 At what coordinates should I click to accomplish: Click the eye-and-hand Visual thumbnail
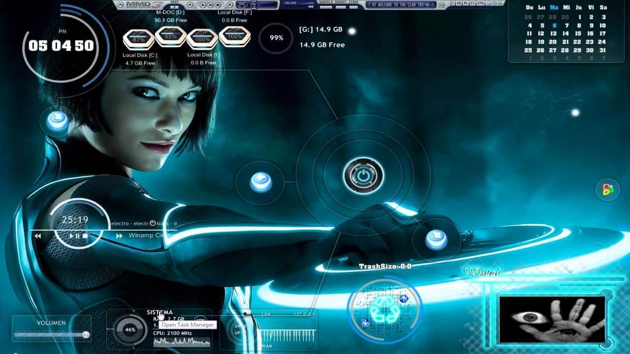tap(552, 319)
